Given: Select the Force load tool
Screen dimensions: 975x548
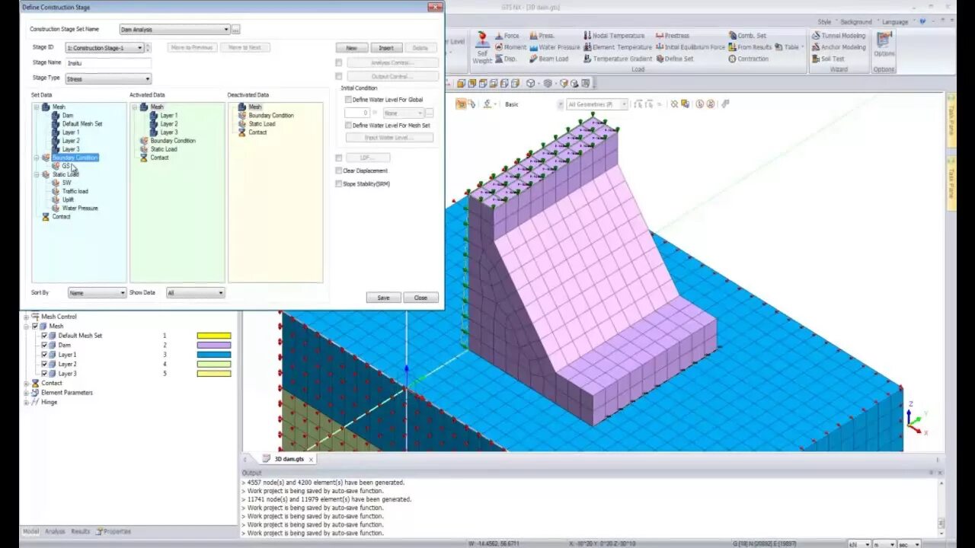Looking at the screenshot, I should (507, 36).
